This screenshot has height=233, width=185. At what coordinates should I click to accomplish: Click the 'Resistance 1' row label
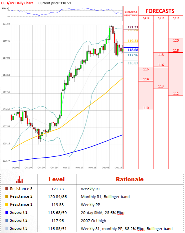point(21,204)
